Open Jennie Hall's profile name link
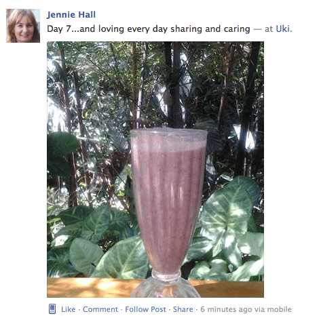 pos(71,15)
